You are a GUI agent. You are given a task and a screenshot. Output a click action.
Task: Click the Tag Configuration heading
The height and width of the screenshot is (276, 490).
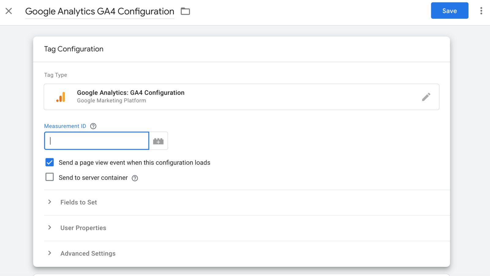point(74,49)
